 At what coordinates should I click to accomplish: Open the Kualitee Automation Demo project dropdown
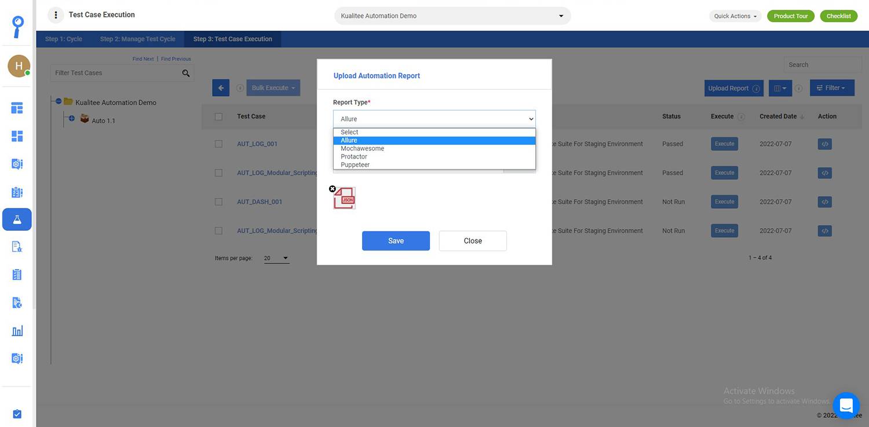click(x=452, y=16)
